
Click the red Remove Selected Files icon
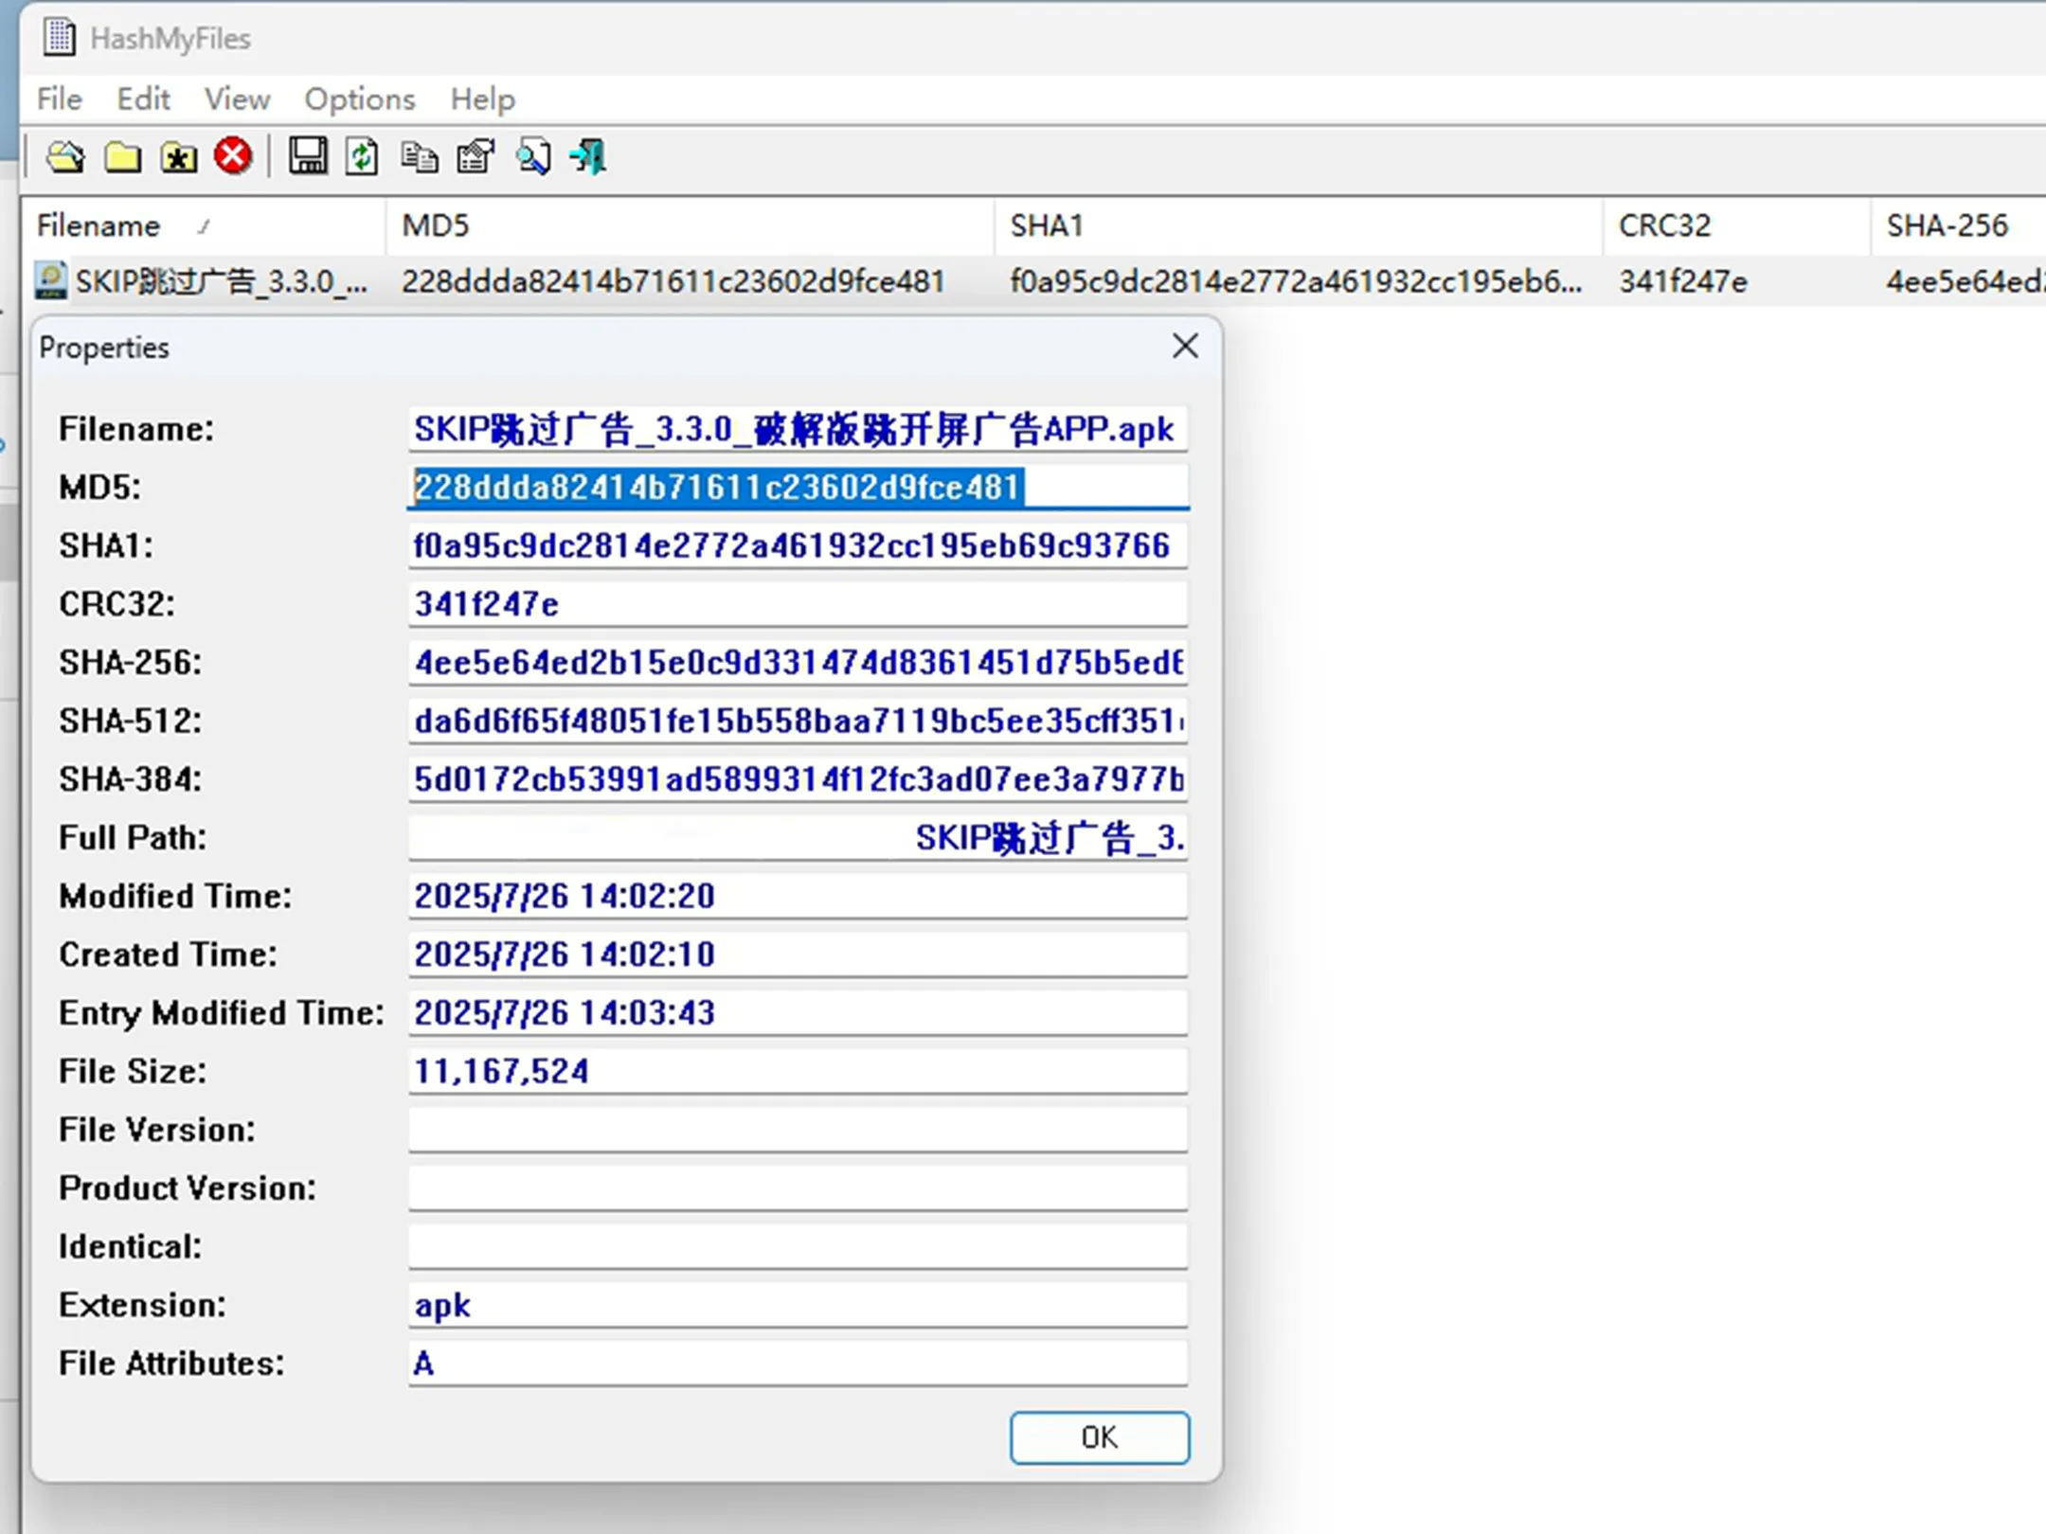click(233, 155)
